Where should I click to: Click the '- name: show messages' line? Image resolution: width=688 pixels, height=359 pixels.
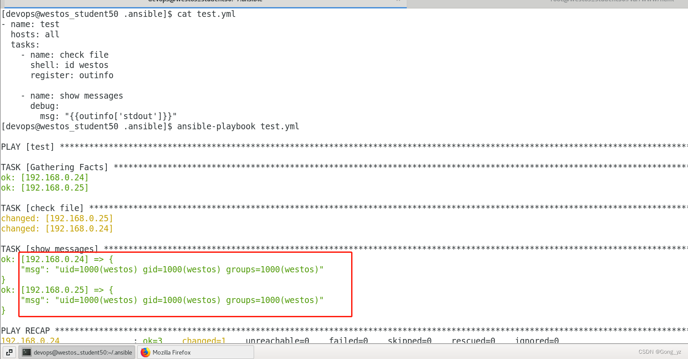(72, 96)
